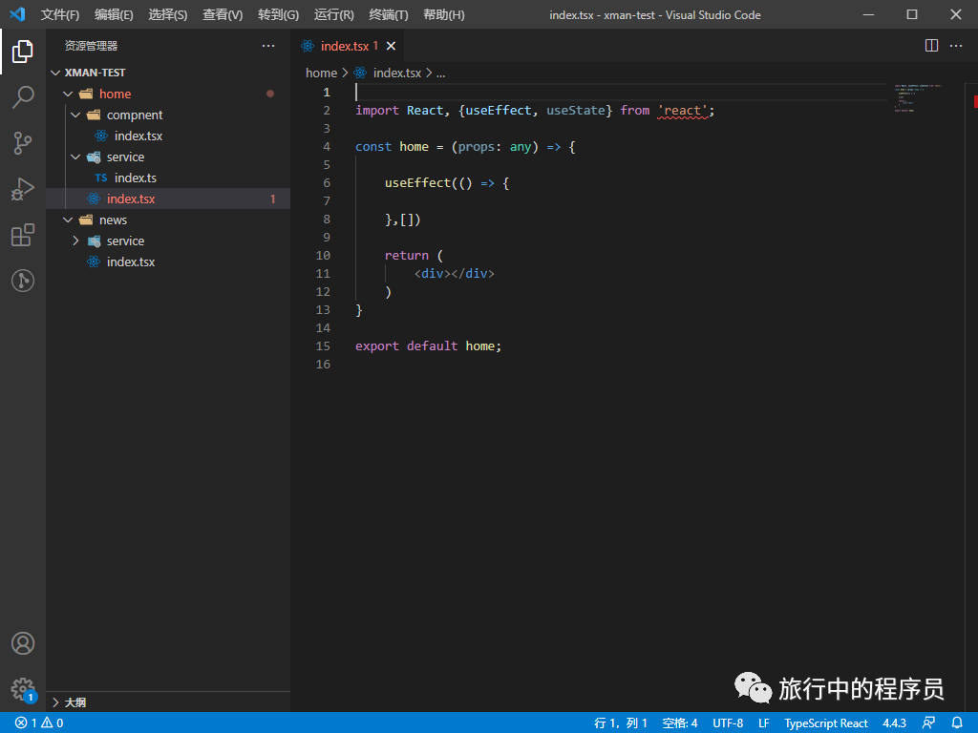Collapse the compnent folder
978x733 pixels.
click(75, 115)
